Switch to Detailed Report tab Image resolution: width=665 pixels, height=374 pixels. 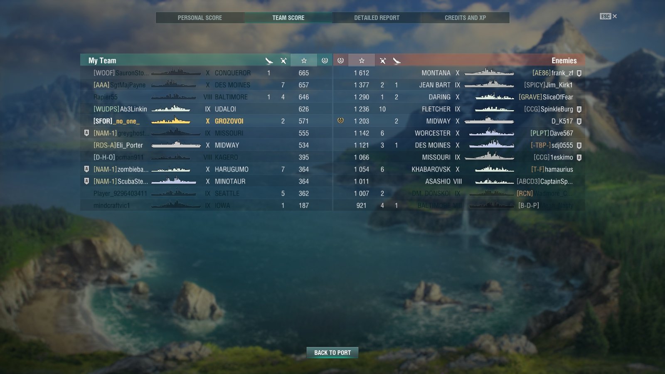coord(377,17)
